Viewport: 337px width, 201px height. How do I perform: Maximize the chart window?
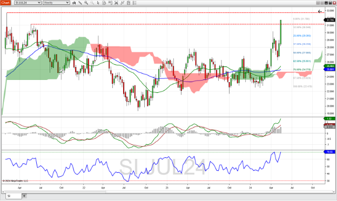[330, 3]
